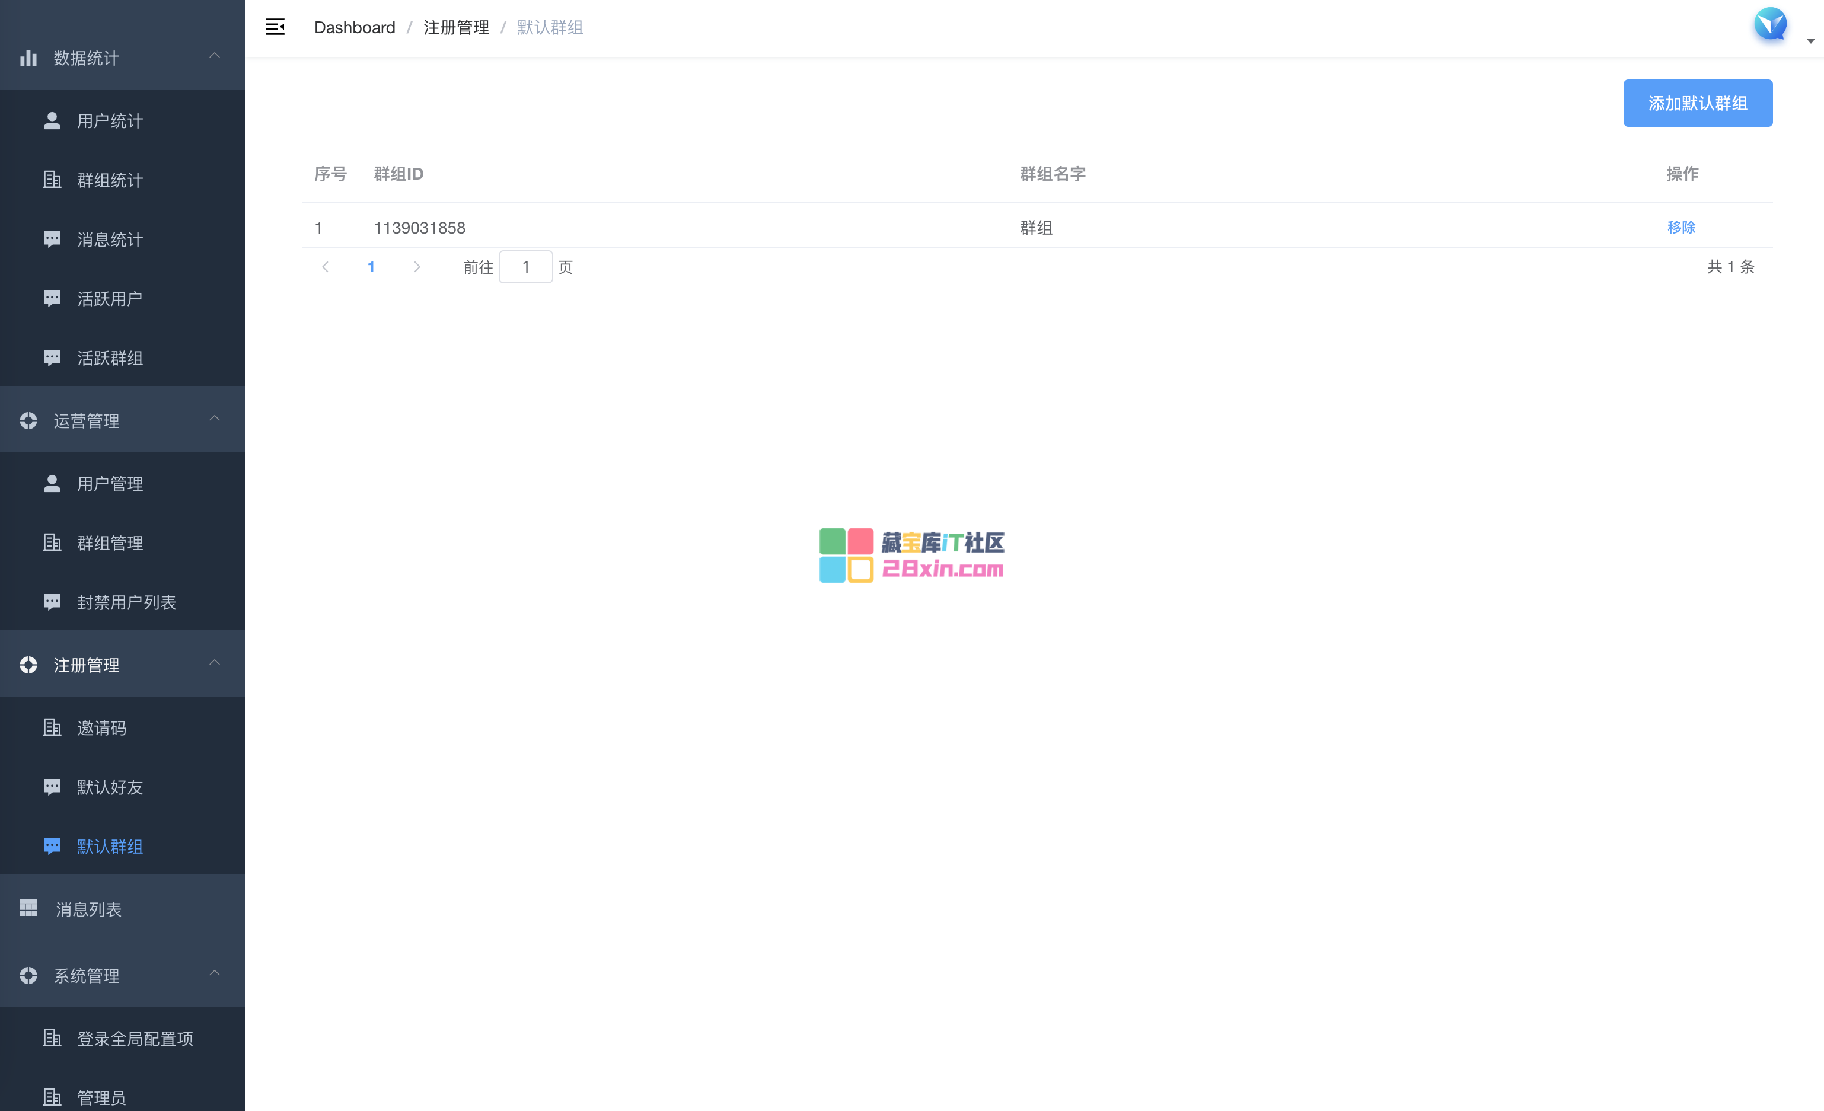Click the chat bubble icon beside 消息统计
1824x1111 pixels.
click(52, 239)
